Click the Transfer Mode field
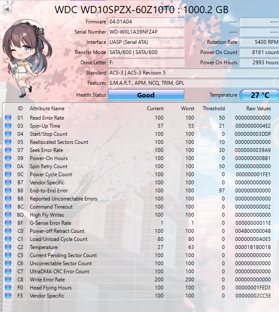This screenshot has height=312, width=279. point(146,52)
